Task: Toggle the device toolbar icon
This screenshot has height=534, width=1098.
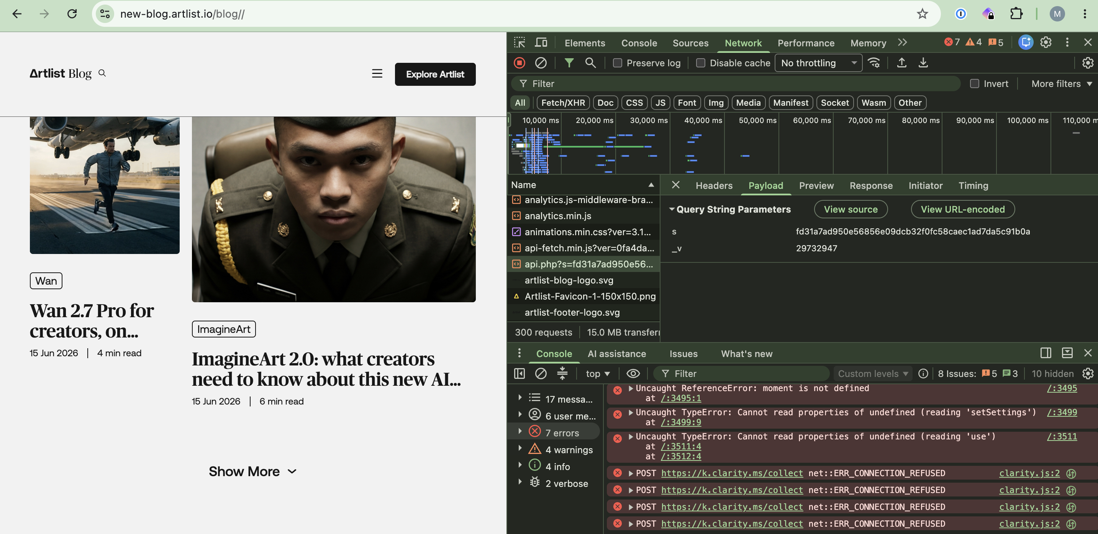Action: tap(541, 43)
